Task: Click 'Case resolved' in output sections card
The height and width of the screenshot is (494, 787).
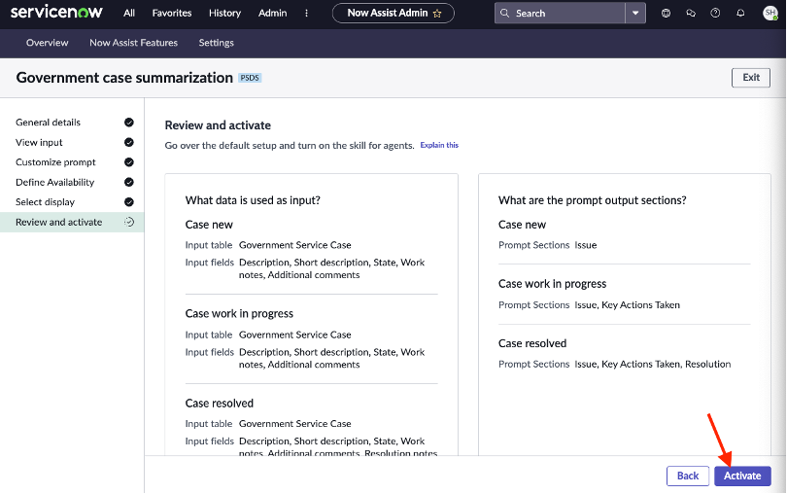Action: 532,343
